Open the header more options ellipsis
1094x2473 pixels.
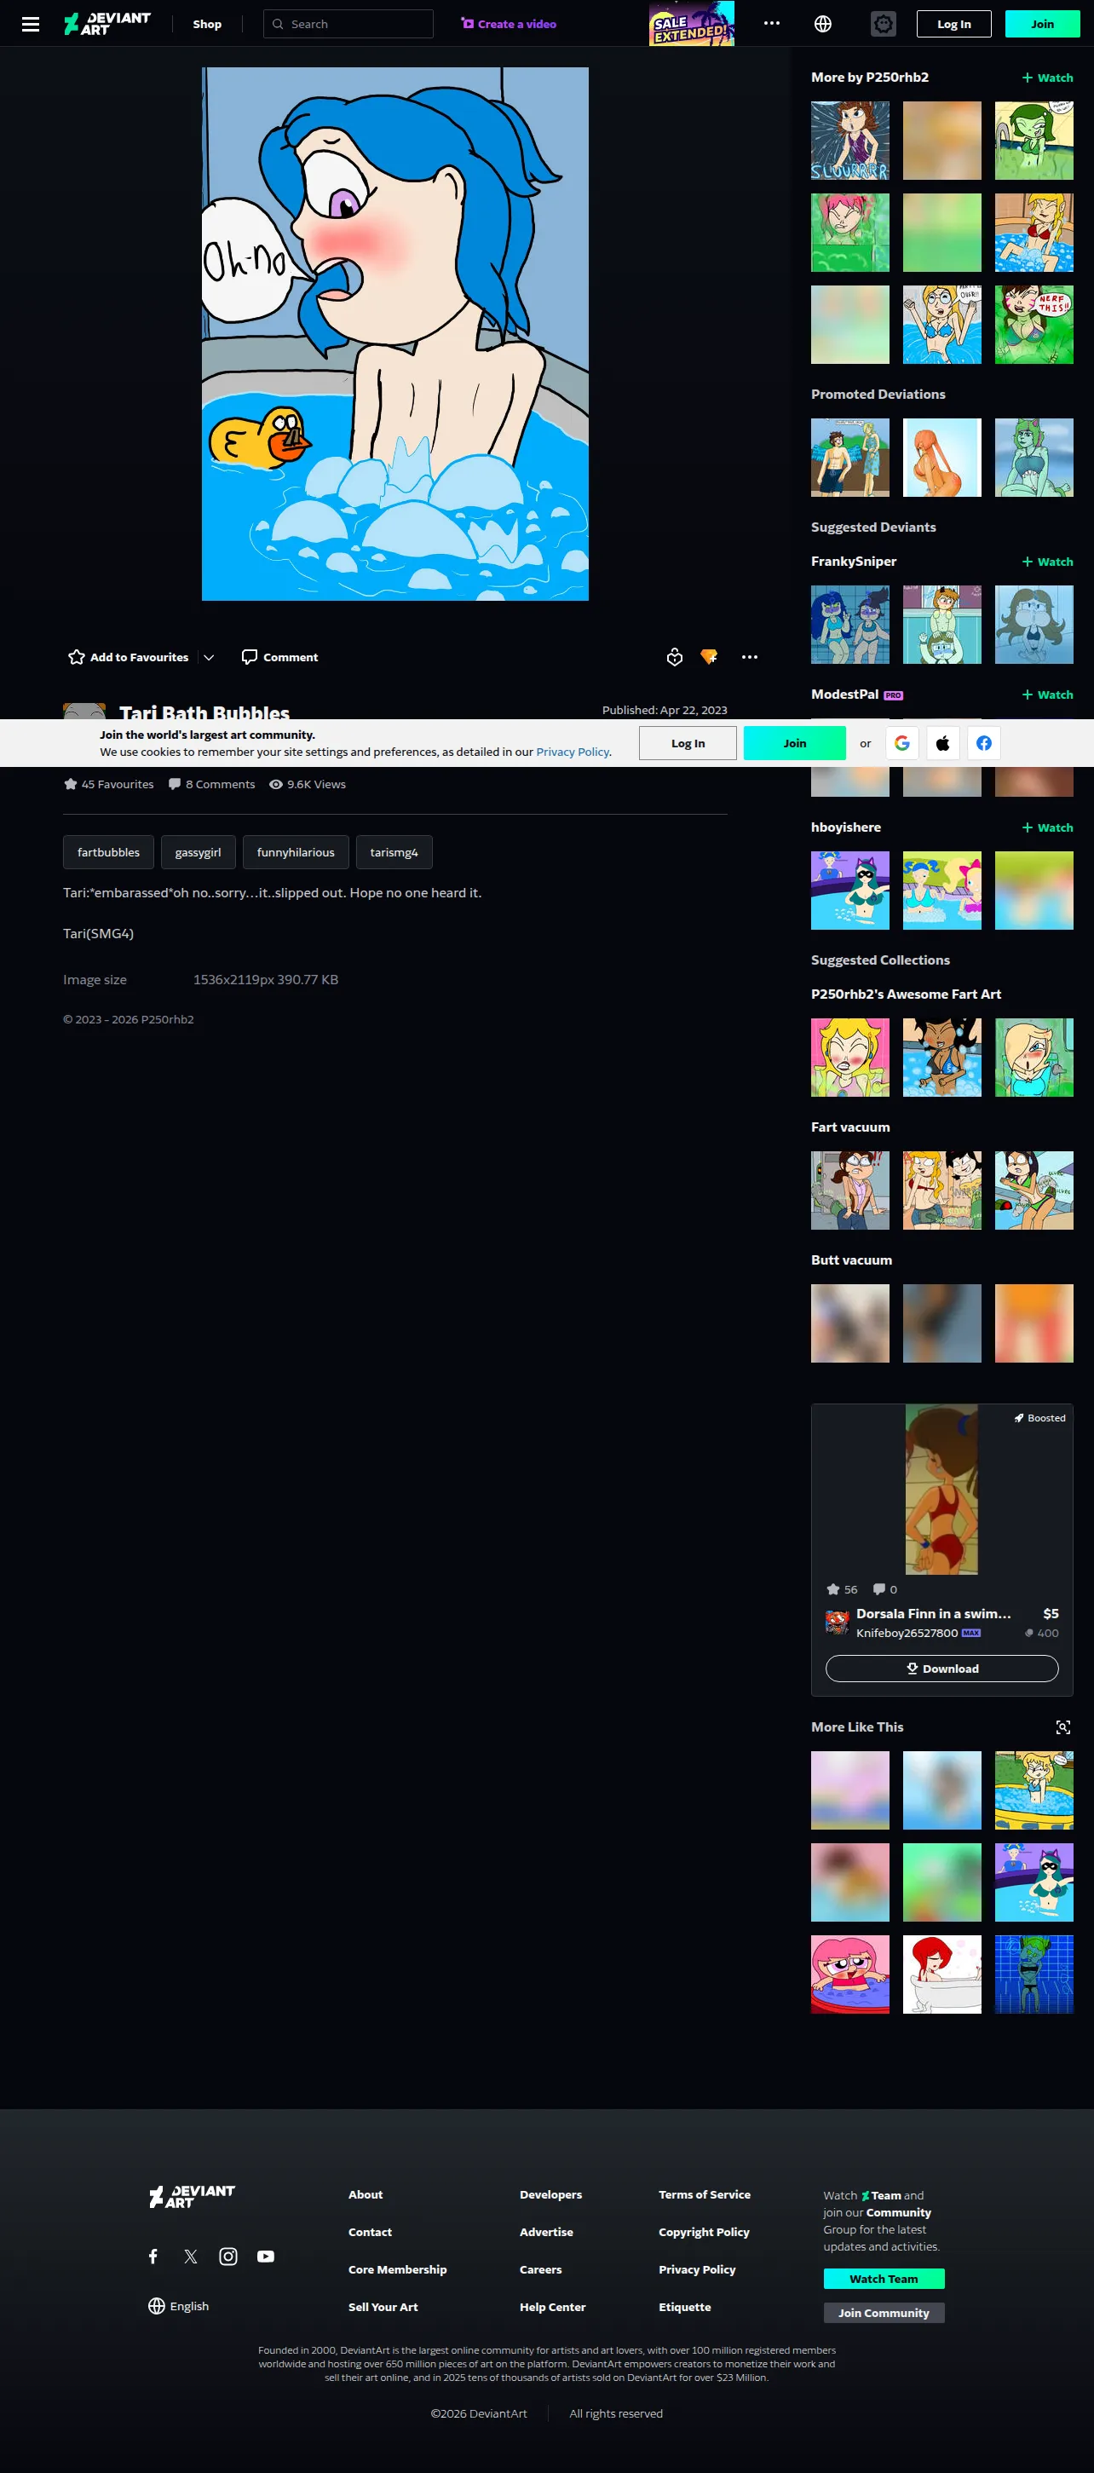(x=772, y=24)
